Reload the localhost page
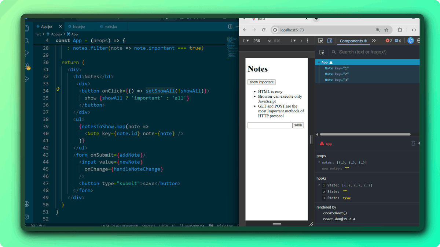The image size is (440, 247). [264, 30]
